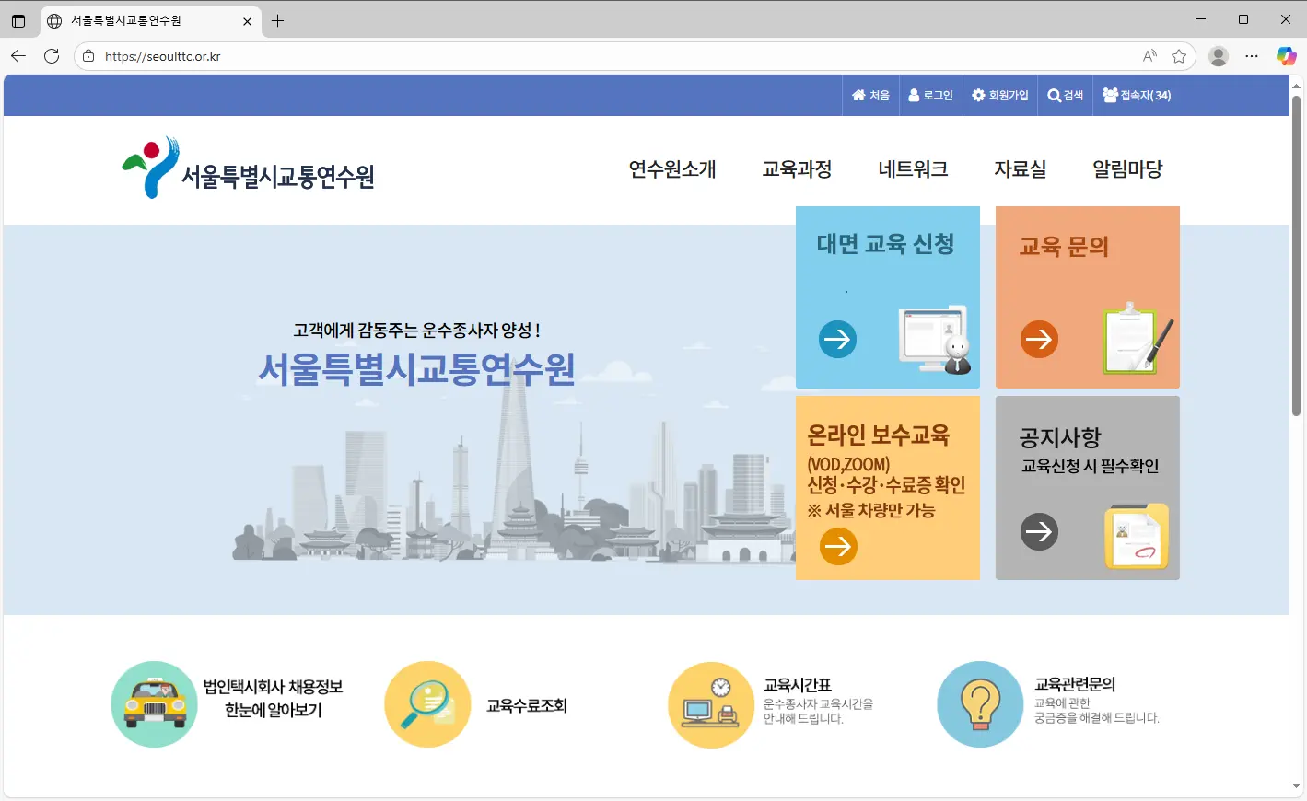Open the 연수원소개 menu
The width and height of the screenshot is (1307, 801).
pyautogui.click(x=671, y=169)
